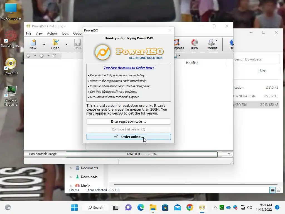
Task: Select the 365,312 KB DOWNLOAD file row
Action: tap(256, 96)
